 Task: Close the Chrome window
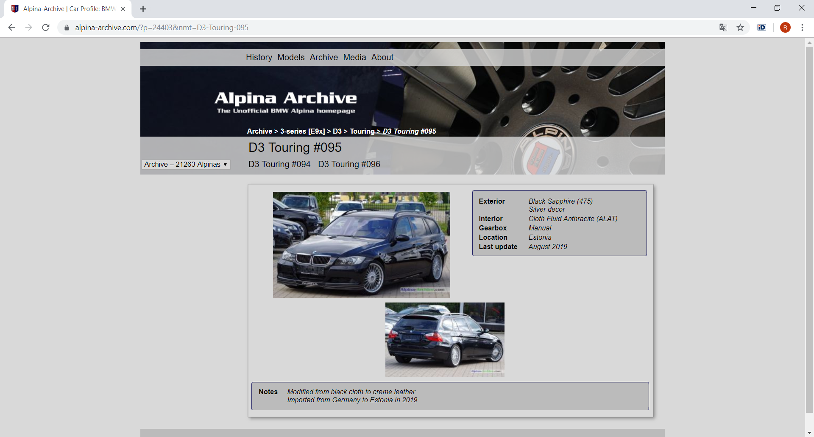tap(801, 8)
